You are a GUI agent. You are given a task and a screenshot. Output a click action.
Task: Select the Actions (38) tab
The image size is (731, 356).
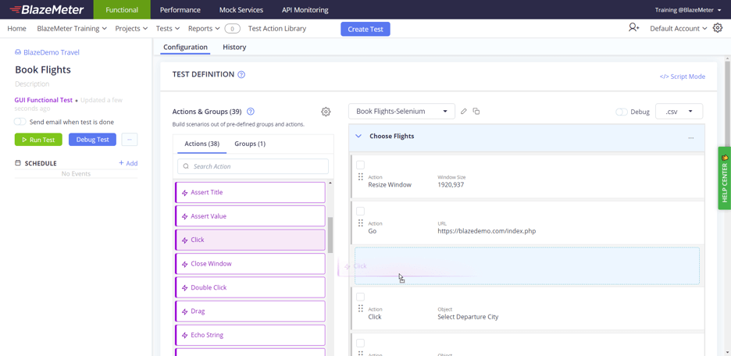pyautogui.click(x=201, y=144)
